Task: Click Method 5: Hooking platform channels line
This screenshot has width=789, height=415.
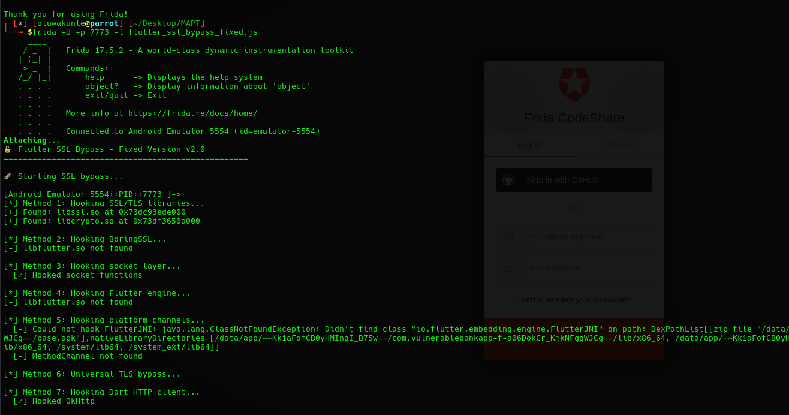Action: 104,320
